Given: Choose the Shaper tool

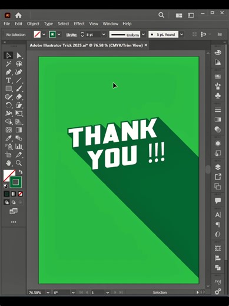Looking at the screenshot, I should click(x=8, y=97).
